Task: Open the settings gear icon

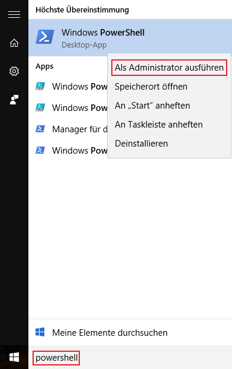Action: click(x=14, y=71)
